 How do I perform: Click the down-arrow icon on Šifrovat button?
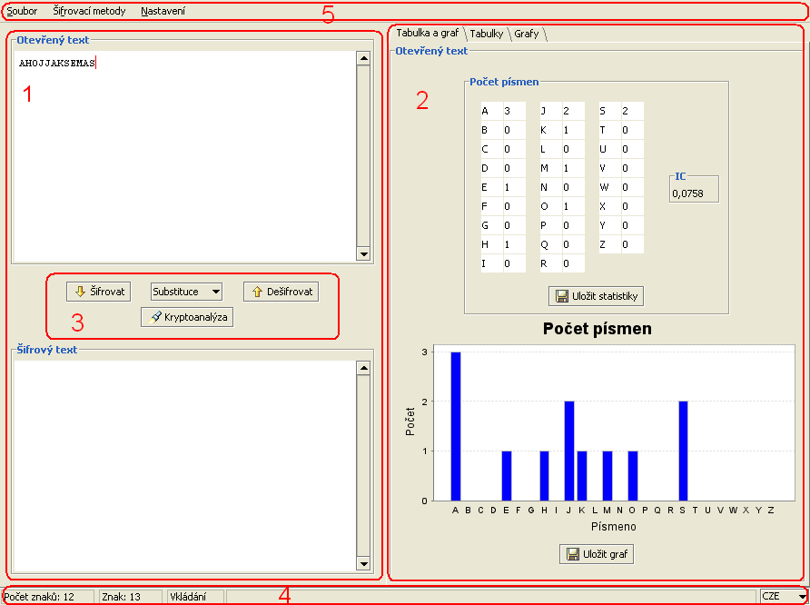[x=80, y=292]
